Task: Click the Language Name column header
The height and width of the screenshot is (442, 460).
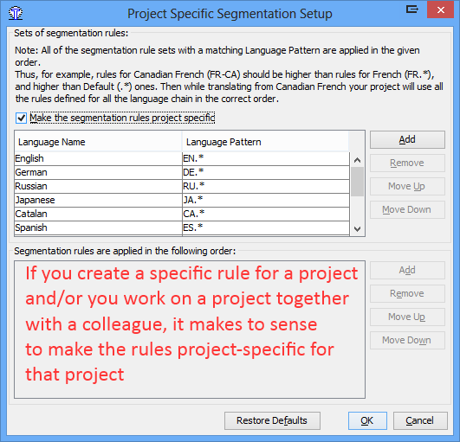Action: click(98, 142)
